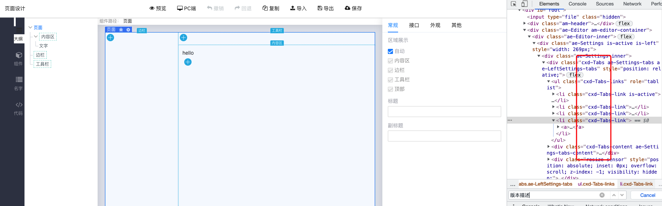Screen dimensions: 662x206
Task: Expand the a element node
Action: coord(558,127)
